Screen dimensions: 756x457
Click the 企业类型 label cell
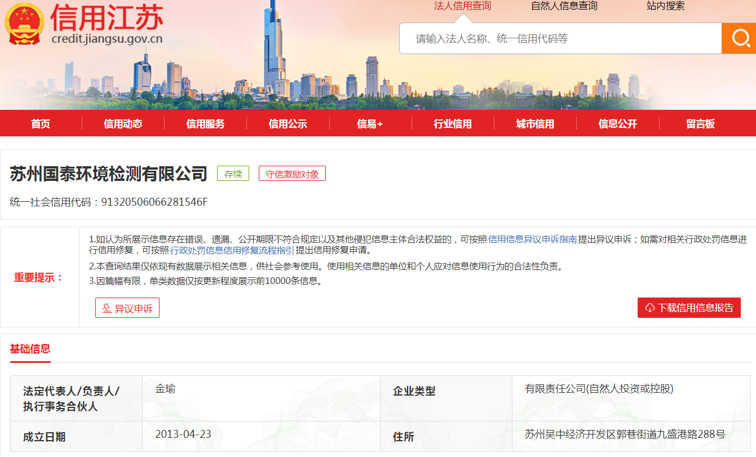click(x=446, y=398)
